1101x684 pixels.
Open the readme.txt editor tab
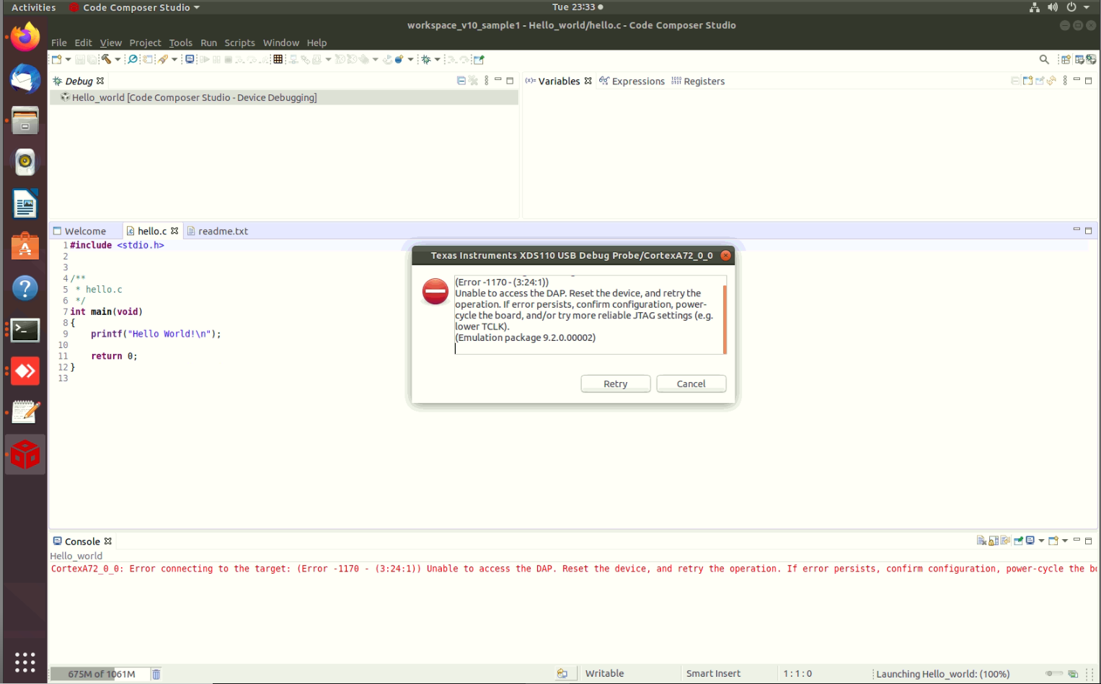click(218, 231)
